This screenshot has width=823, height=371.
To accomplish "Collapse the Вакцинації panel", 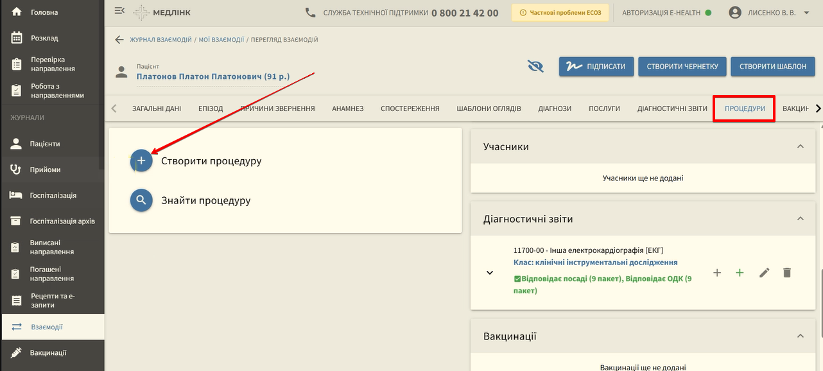I will coord(800,336).
